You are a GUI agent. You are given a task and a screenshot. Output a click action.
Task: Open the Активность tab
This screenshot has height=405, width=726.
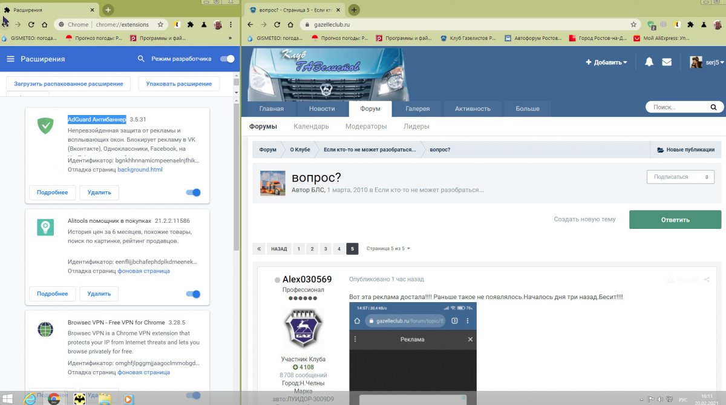point(473,109)
